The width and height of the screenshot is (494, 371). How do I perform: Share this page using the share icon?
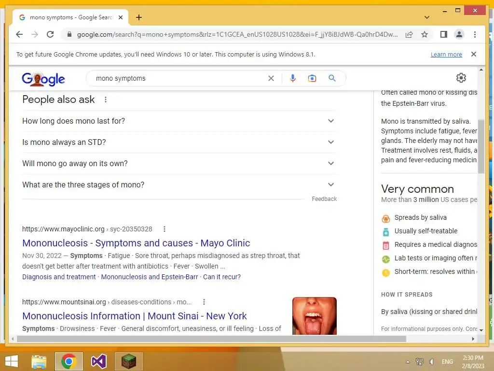tap(409, 34)
